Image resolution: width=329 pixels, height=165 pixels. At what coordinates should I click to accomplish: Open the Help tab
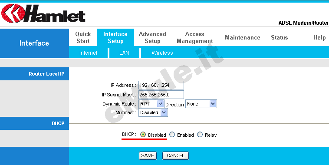point(319,38)
